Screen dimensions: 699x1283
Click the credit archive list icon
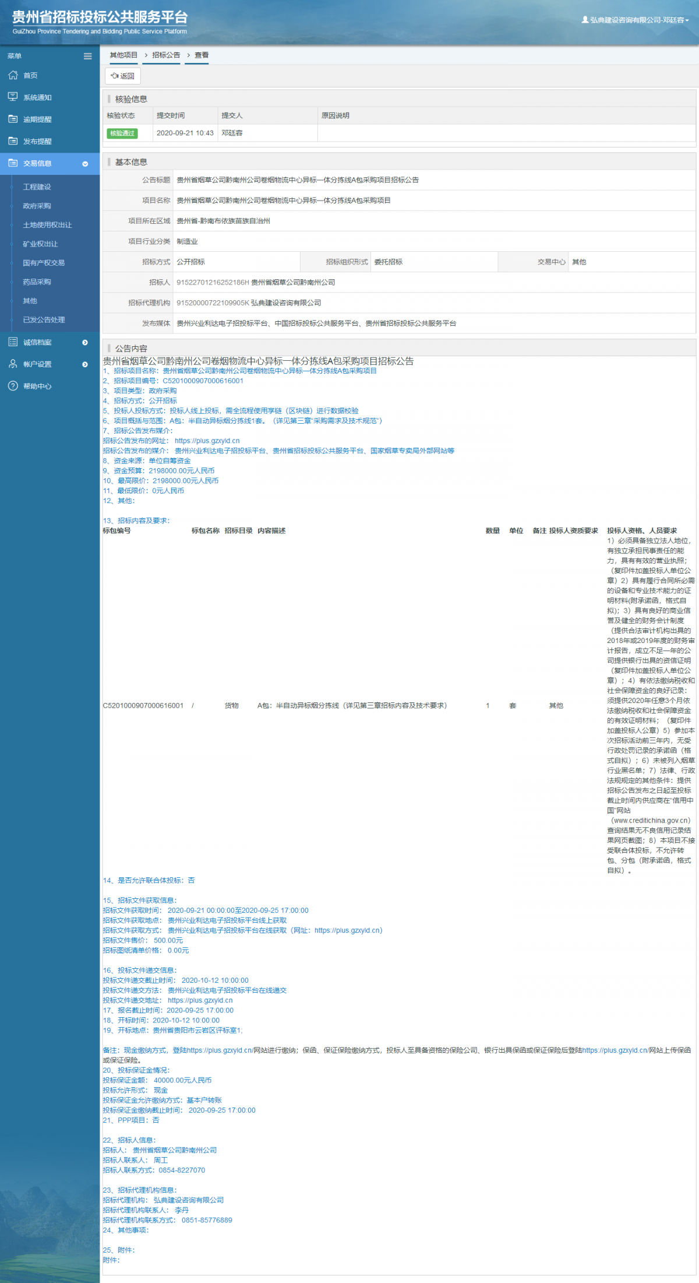pyautogui.click(x=13, y=342)
